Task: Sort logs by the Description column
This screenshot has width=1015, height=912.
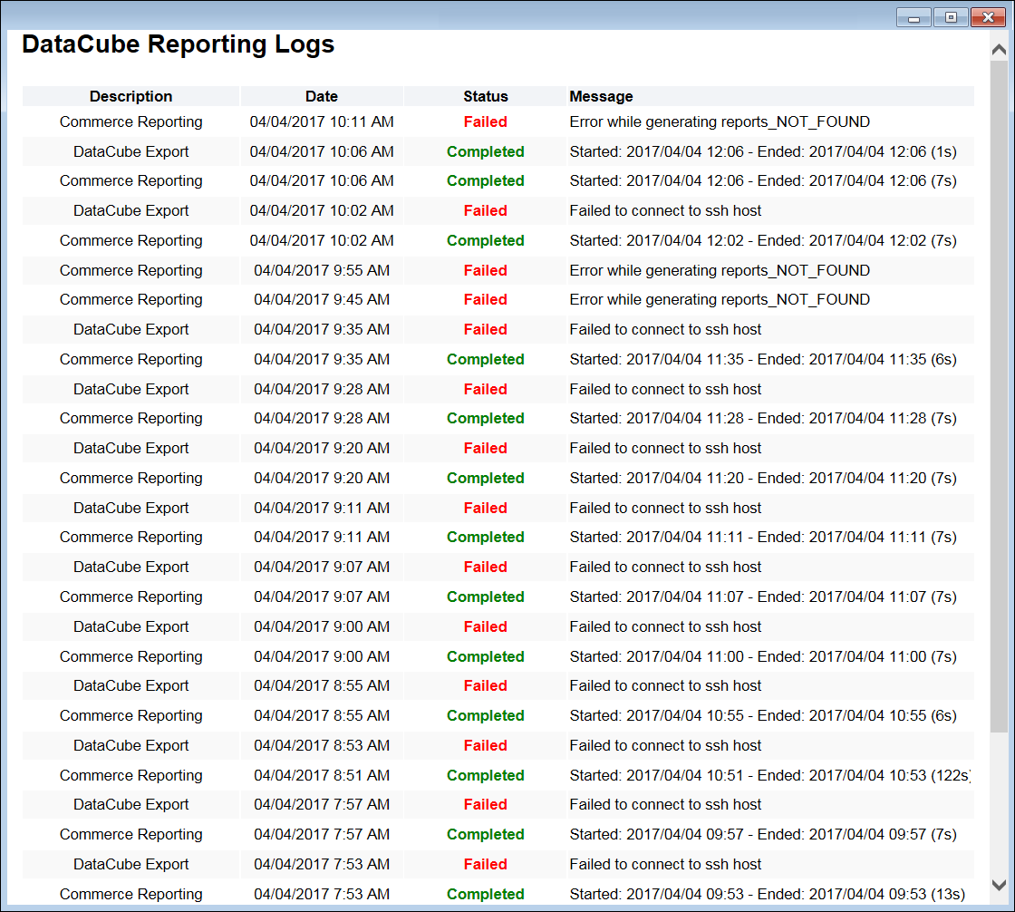Action: coord(130,96)
